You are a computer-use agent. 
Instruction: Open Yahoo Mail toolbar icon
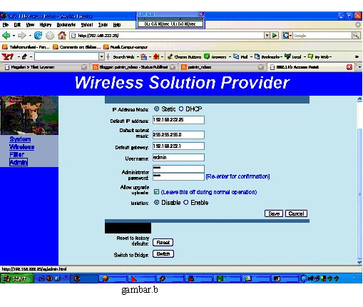click(x=236, y=56)
